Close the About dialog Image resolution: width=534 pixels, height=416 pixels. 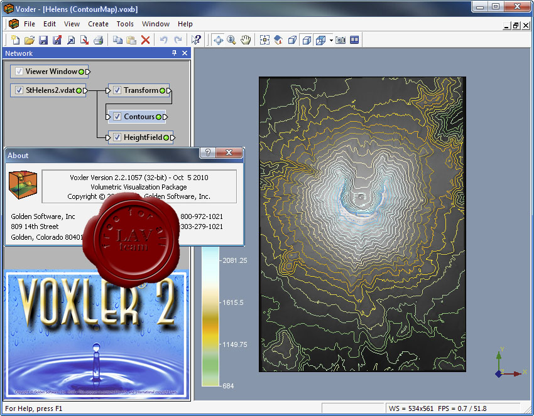pyautogui.click(x=229, y=152)
